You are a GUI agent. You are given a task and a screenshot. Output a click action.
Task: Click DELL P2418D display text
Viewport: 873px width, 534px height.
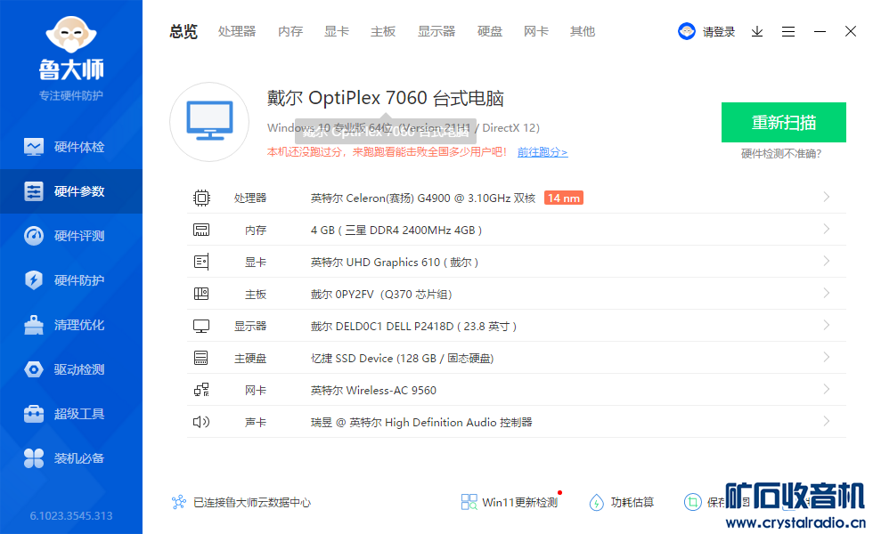[x=413, y=327]
